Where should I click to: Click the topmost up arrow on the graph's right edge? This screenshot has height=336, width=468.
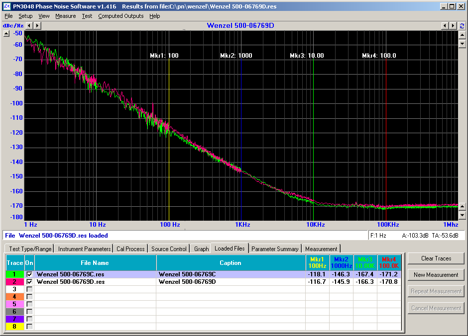[462, 35]
